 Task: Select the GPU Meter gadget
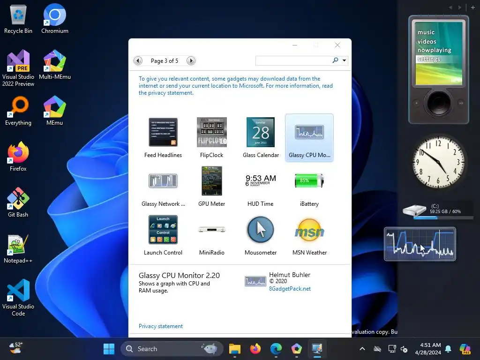tap(211, 186)
